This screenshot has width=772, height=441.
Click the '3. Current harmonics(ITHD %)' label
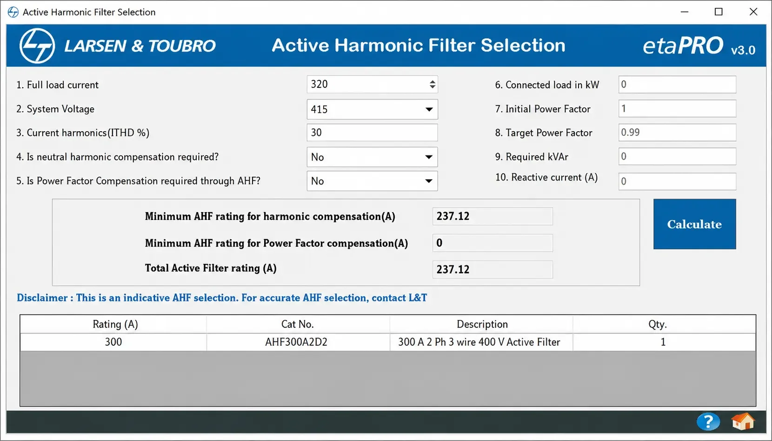tap(83, 133)
